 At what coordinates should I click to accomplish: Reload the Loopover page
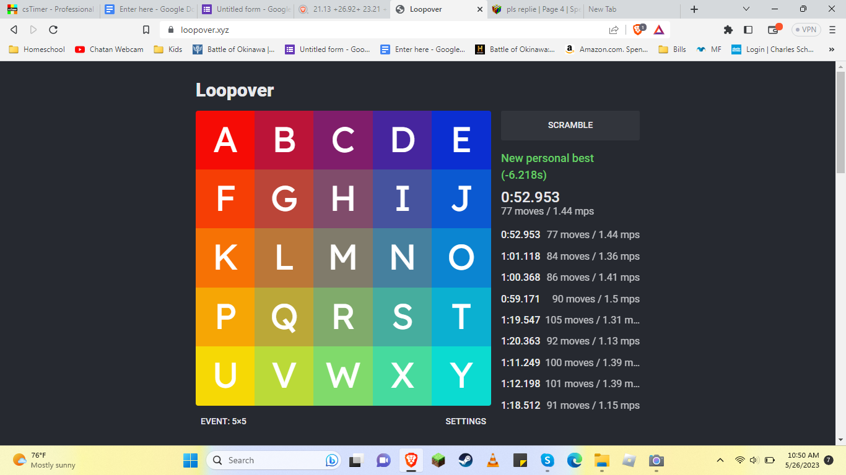click(53, 29)
